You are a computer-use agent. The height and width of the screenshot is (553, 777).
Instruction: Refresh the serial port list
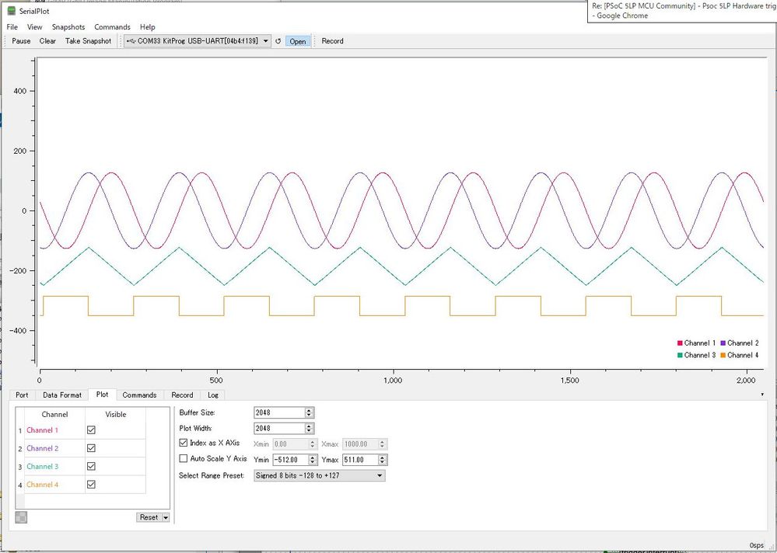coord(278,40)
